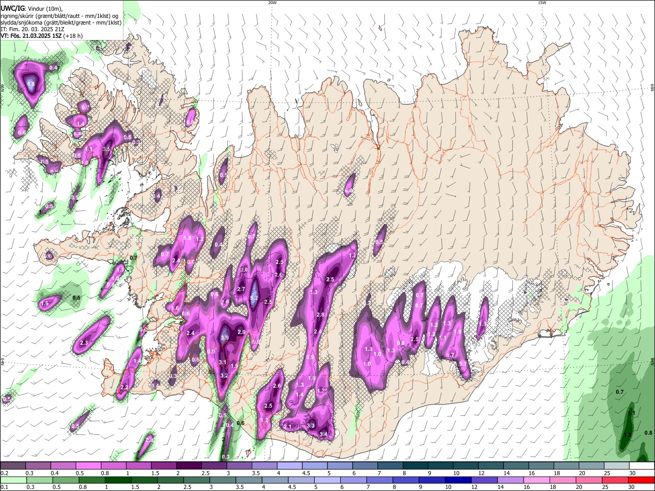Click the 2.8 precipitation value
Screen dimensions: 655x491
pos(320,315)
